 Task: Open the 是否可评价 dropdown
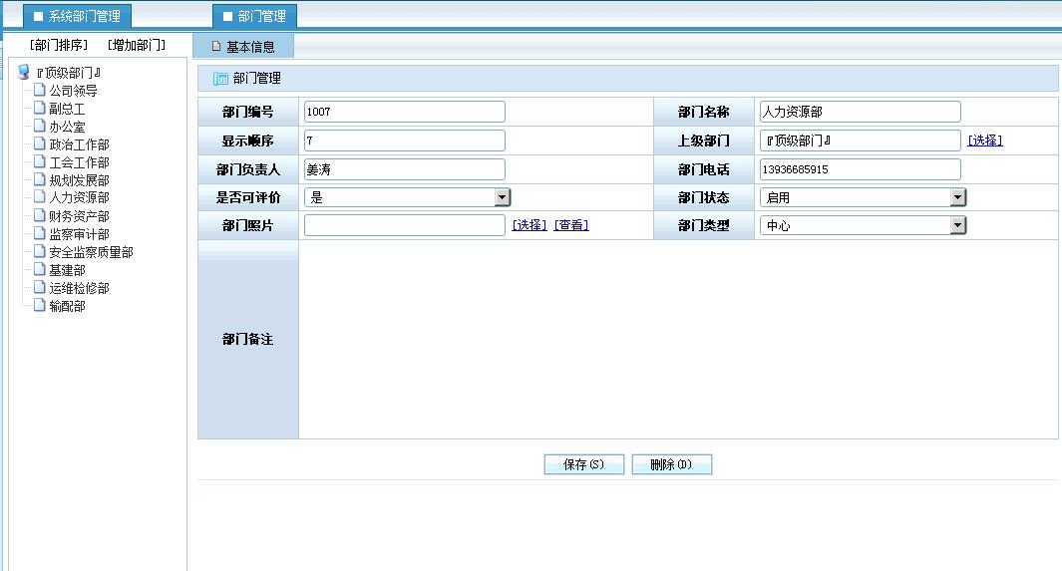pyautogui.click(x=502, y=197)
